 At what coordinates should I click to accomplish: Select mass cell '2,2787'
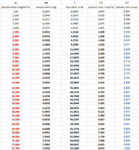[x=46, y=61]
